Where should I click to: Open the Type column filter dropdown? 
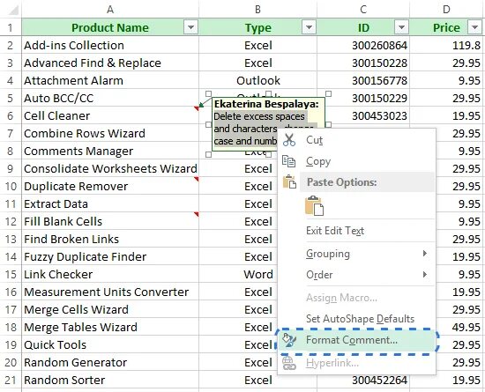(x=309, y=27)
